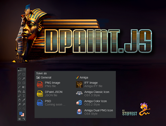Click the Steffest author logo
This screenshot has height=126, width=166.
[129, 113]
